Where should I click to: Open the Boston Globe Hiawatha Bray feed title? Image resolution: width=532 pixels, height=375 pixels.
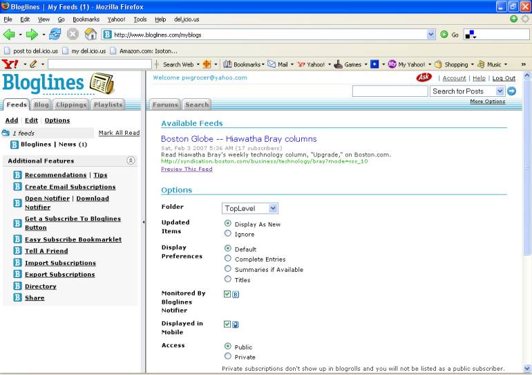[x=239, y=138]
